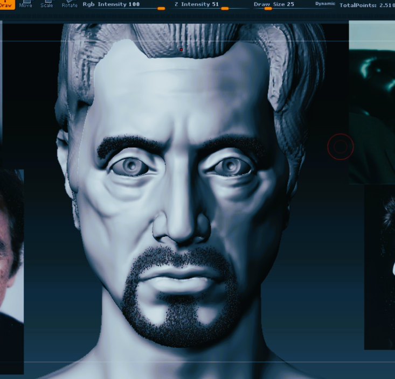Switch to the Rotate tool
395x379 pixels.
tap(70, 4)
